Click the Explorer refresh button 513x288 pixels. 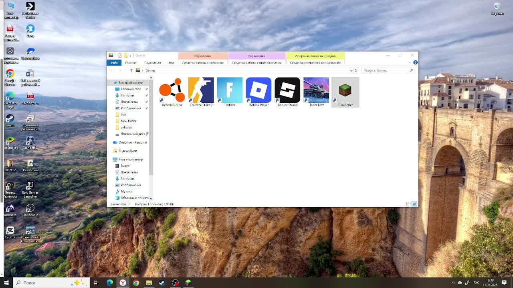click(355, 70)
